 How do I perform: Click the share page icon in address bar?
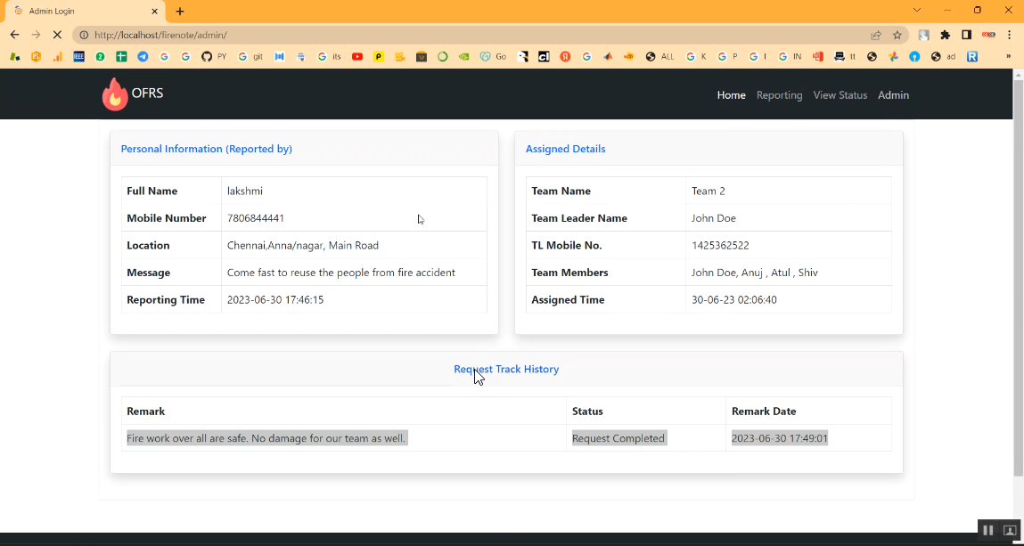(x=876, y=35)
